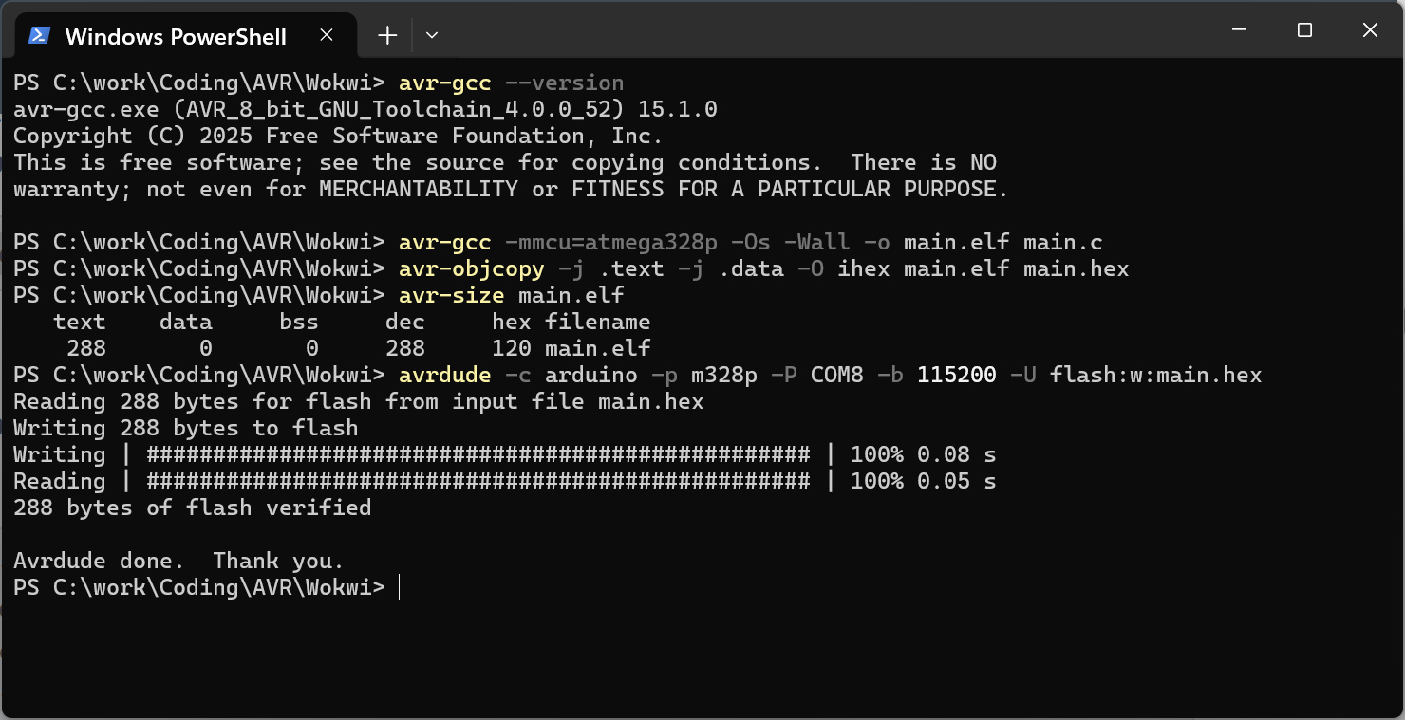Close the Windows PowerShell tab

click(x=326, y=36)
